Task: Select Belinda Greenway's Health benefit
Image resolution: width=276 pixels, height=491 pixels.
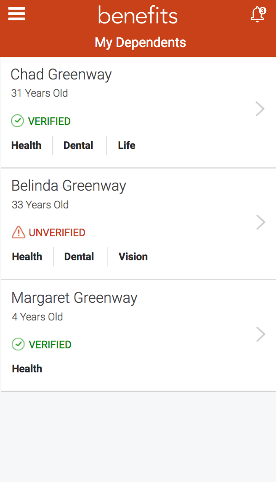Action: (x=27, y=257)
